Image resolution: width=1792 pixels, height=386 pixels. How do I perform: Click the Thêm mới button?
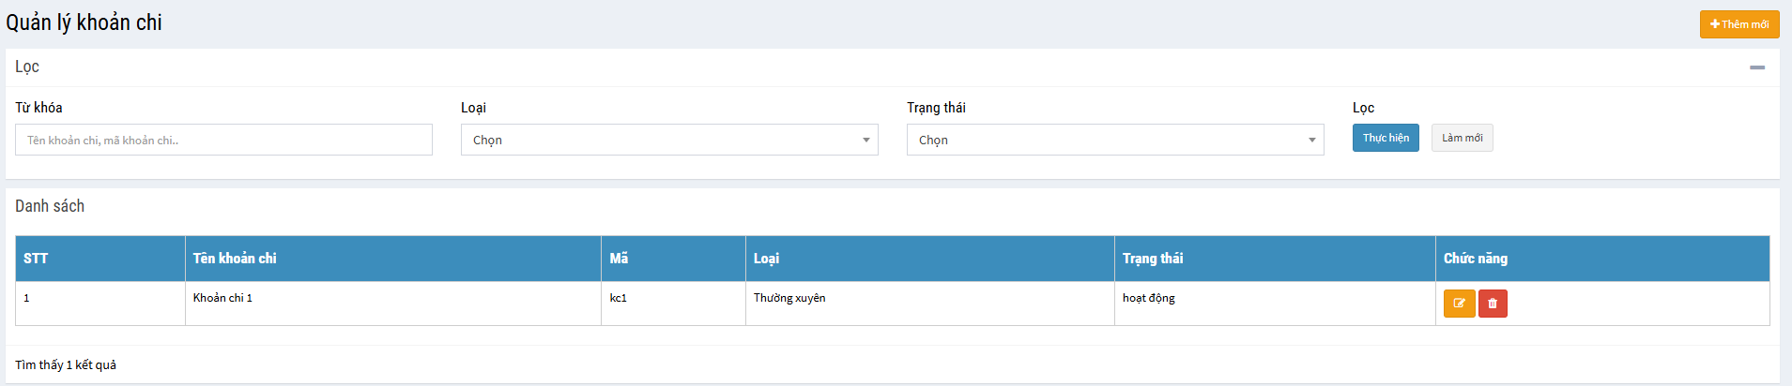click(x=1738, y=24)
